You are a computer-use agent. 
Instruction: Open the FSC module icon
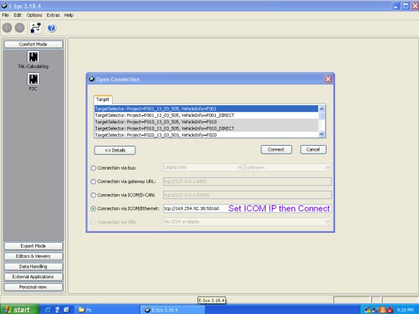(x=34, y=79)
